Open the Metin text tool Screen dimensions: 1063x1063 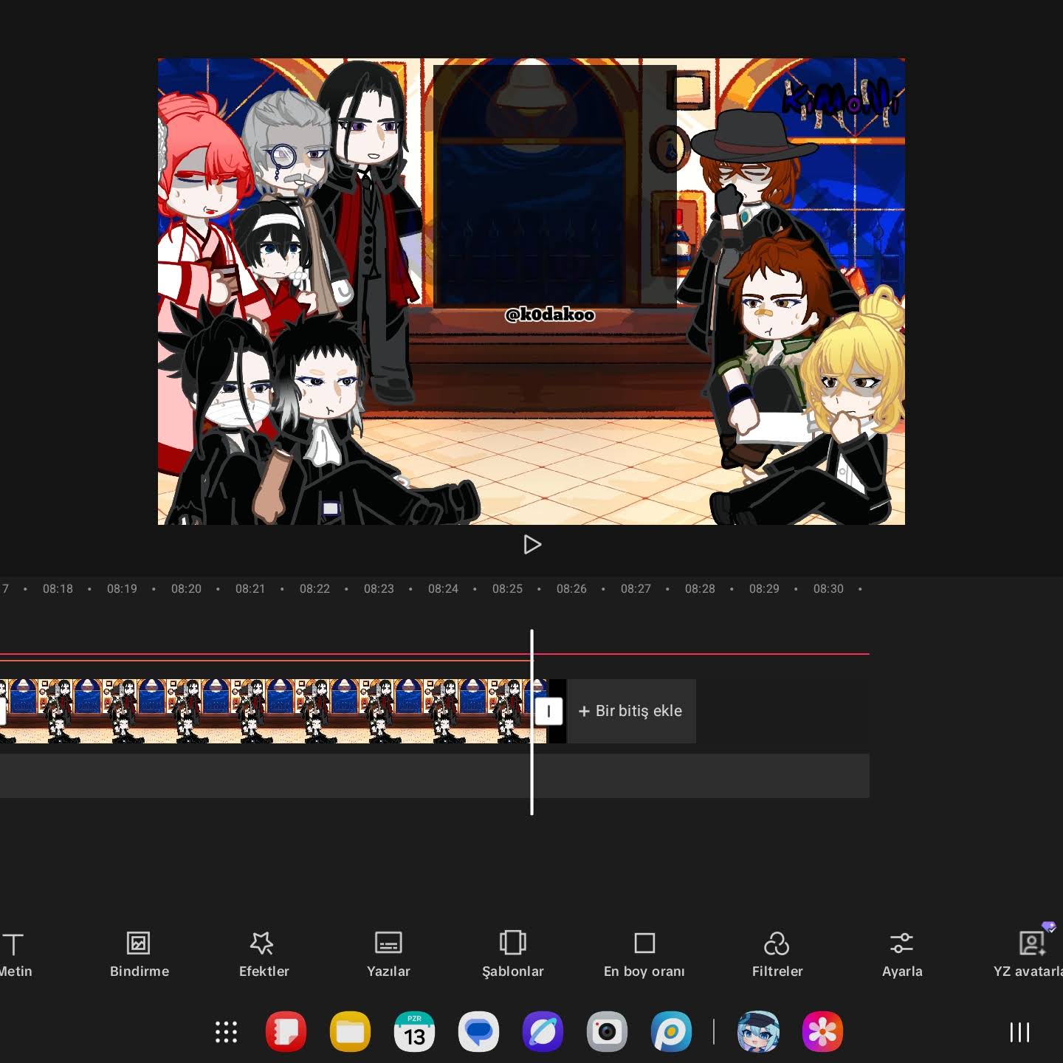(15, 954)
